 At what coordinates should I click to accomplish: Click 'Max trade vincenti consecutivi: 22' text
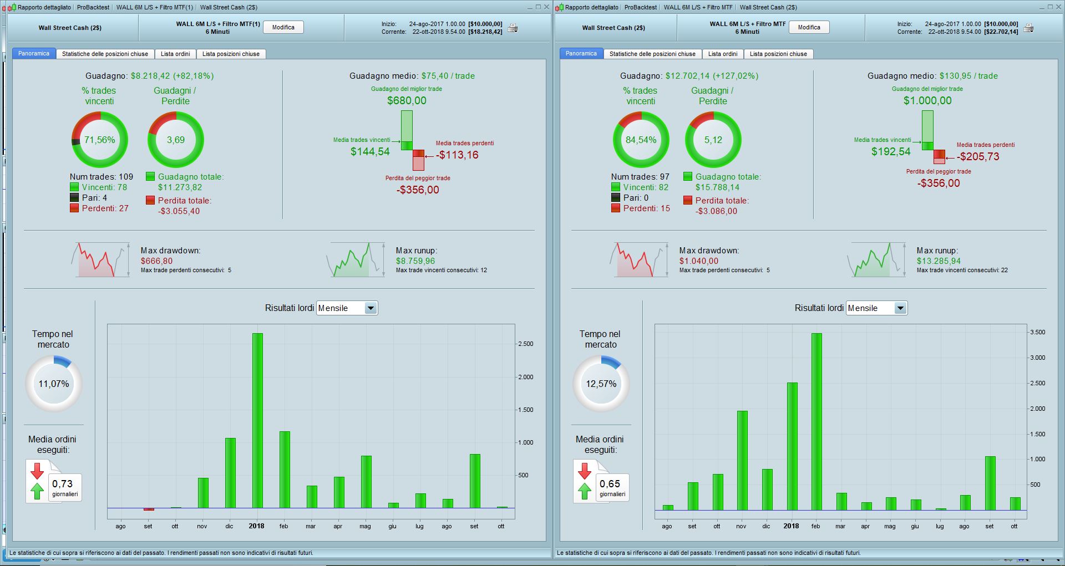962,270
